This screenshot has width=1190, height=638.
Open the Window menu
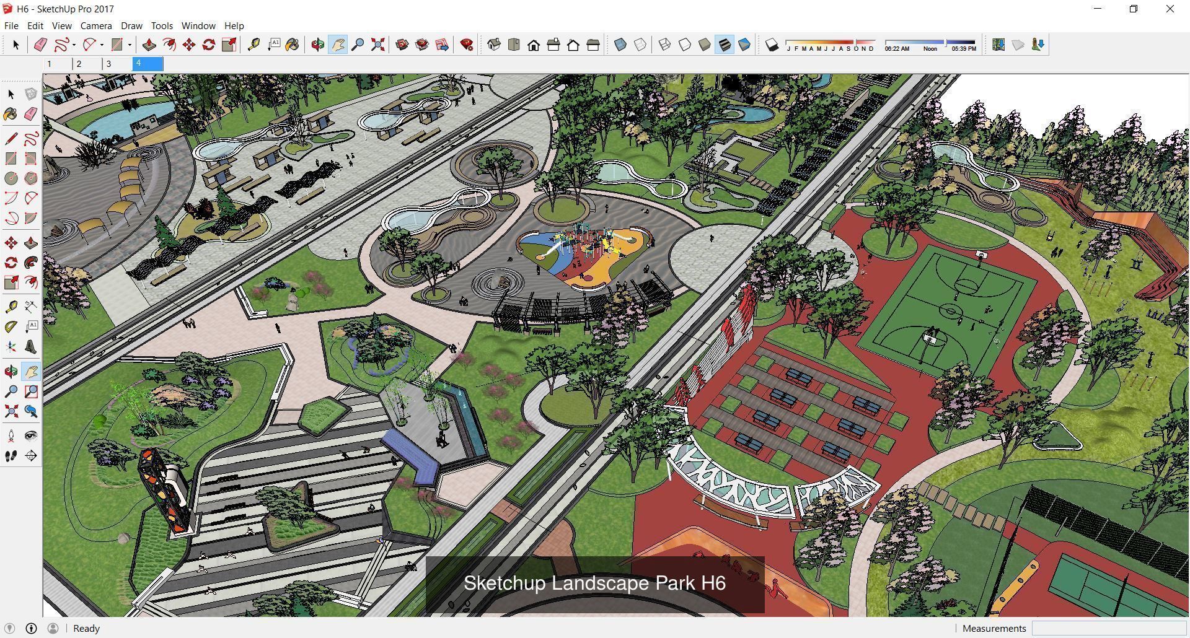[x=198, y=25]
